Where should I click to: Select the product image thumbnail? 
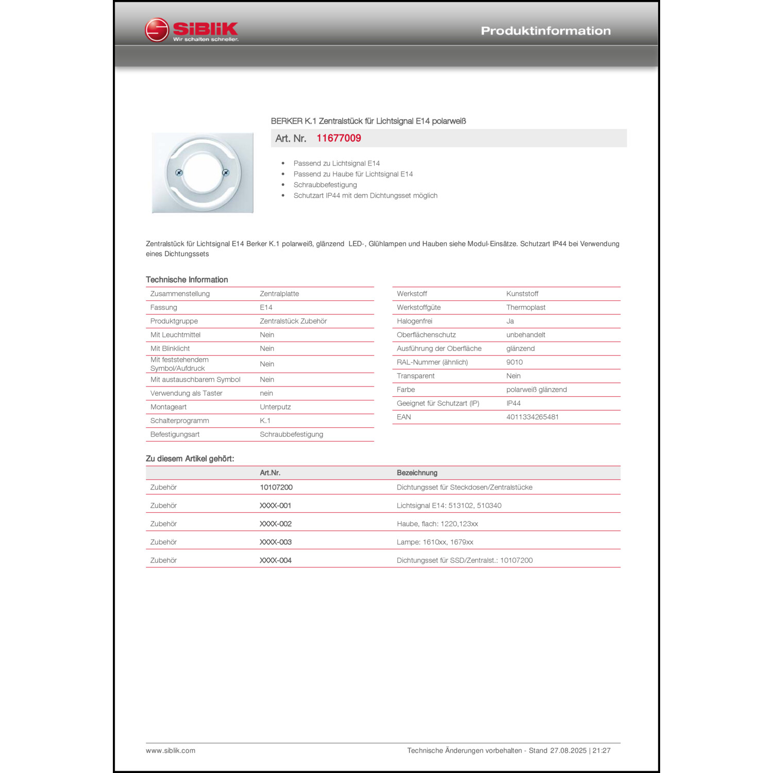202,174
